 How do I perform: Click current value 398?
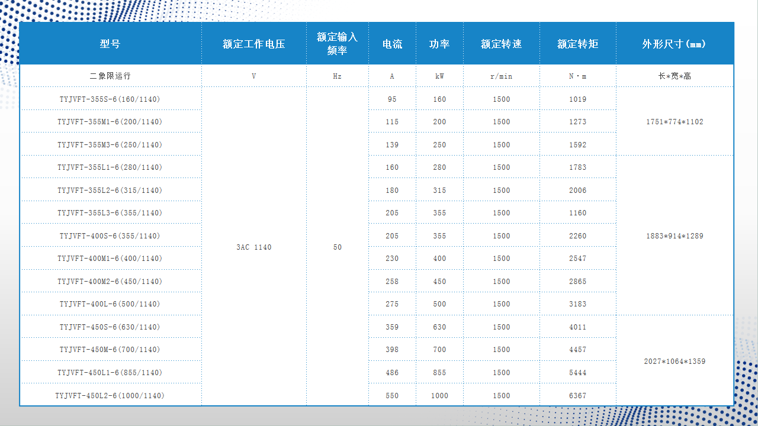[x=392, y=350]
